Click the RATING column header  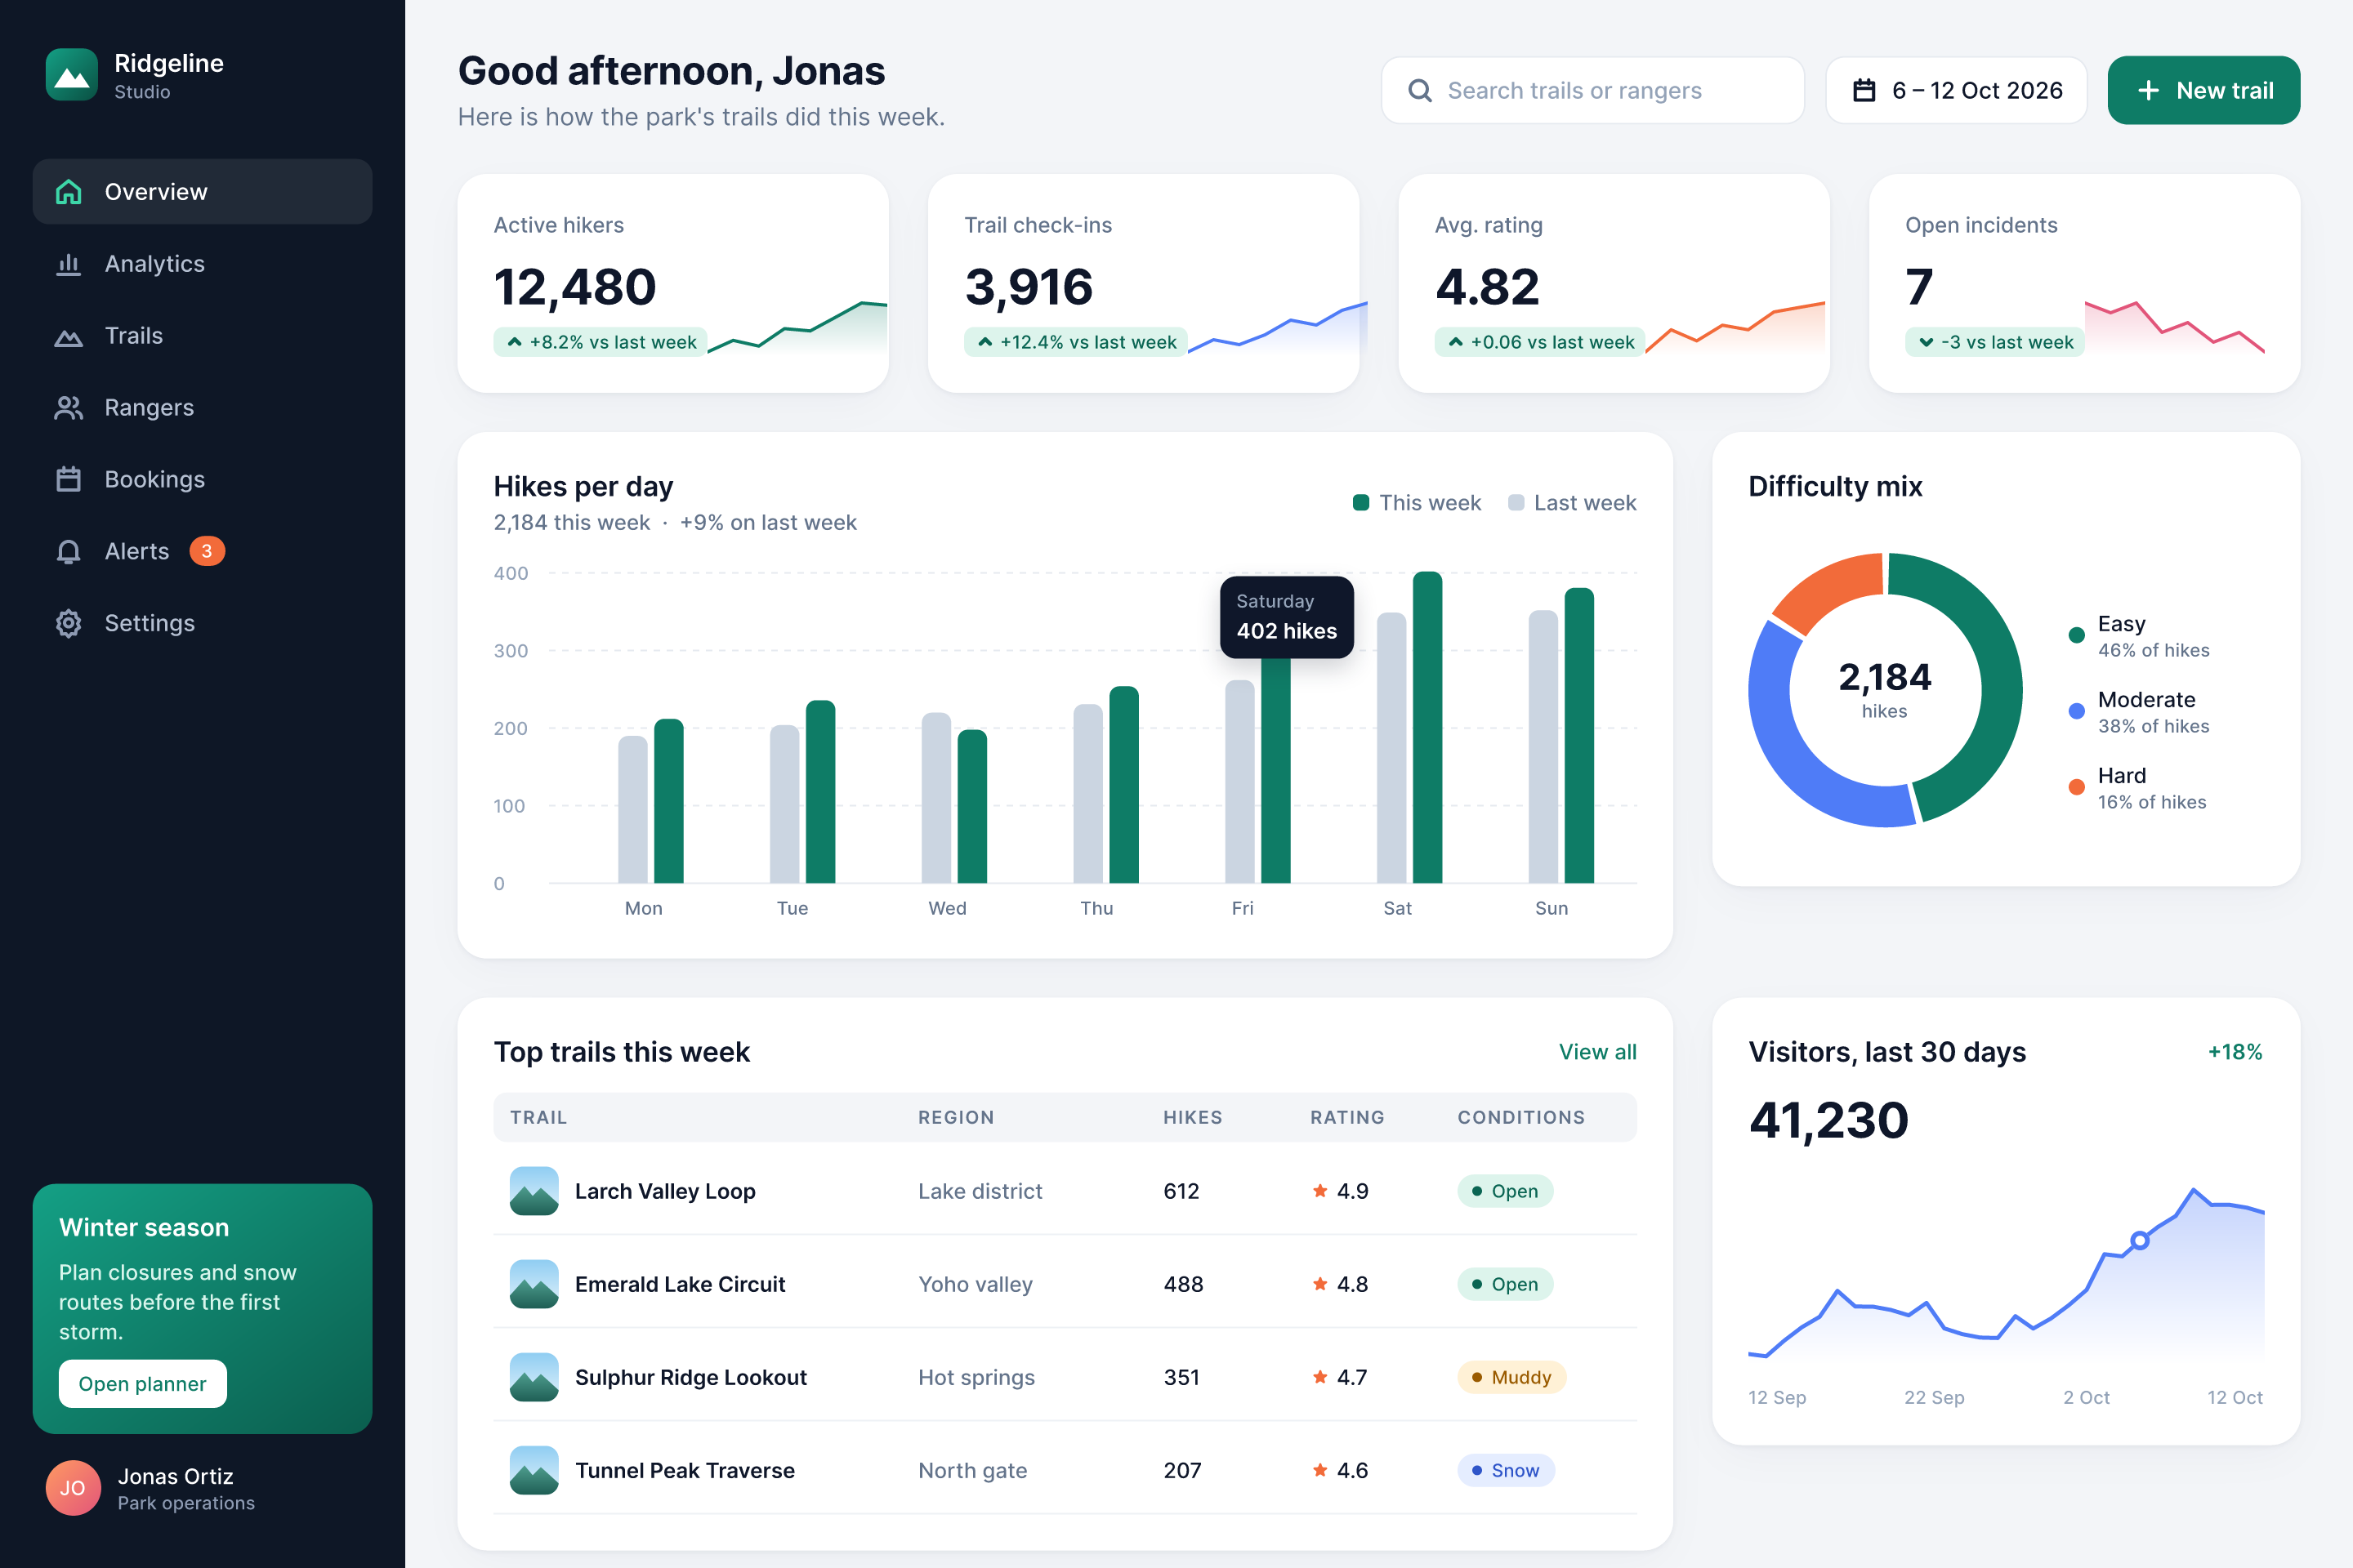1347,1117
